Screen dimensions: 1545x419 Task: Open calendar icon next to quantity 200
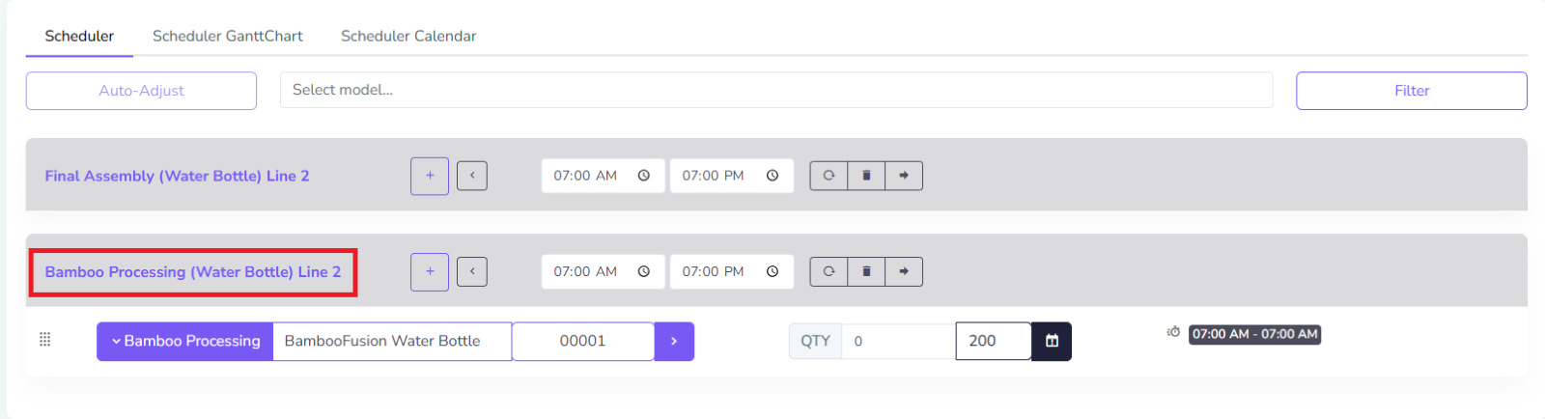click(1052, 341)
